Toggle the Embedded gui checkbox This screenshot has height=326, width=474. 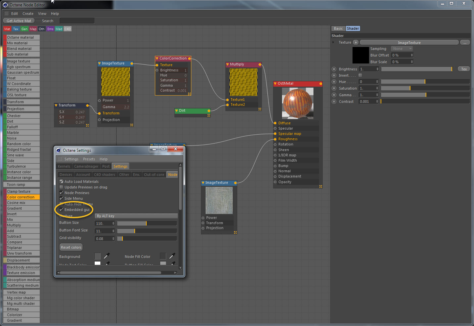coord(61,210)
